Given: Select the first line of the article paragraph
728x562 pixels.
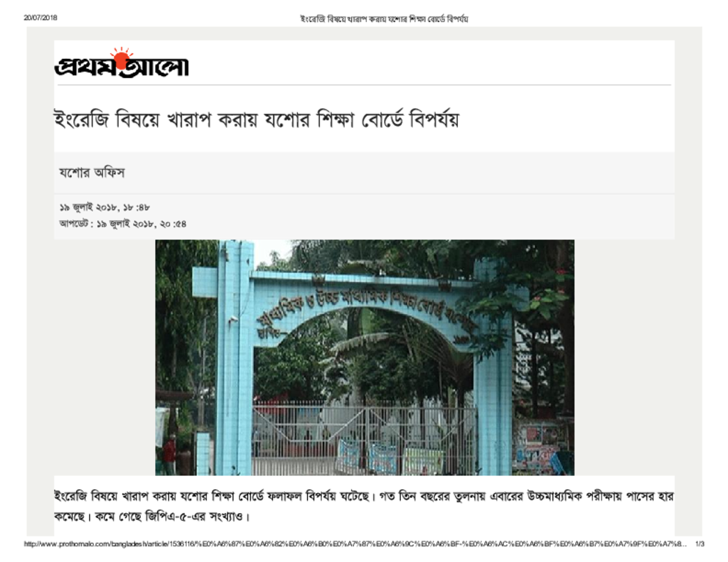Looking at the screenshot, I should click(363, 496).
